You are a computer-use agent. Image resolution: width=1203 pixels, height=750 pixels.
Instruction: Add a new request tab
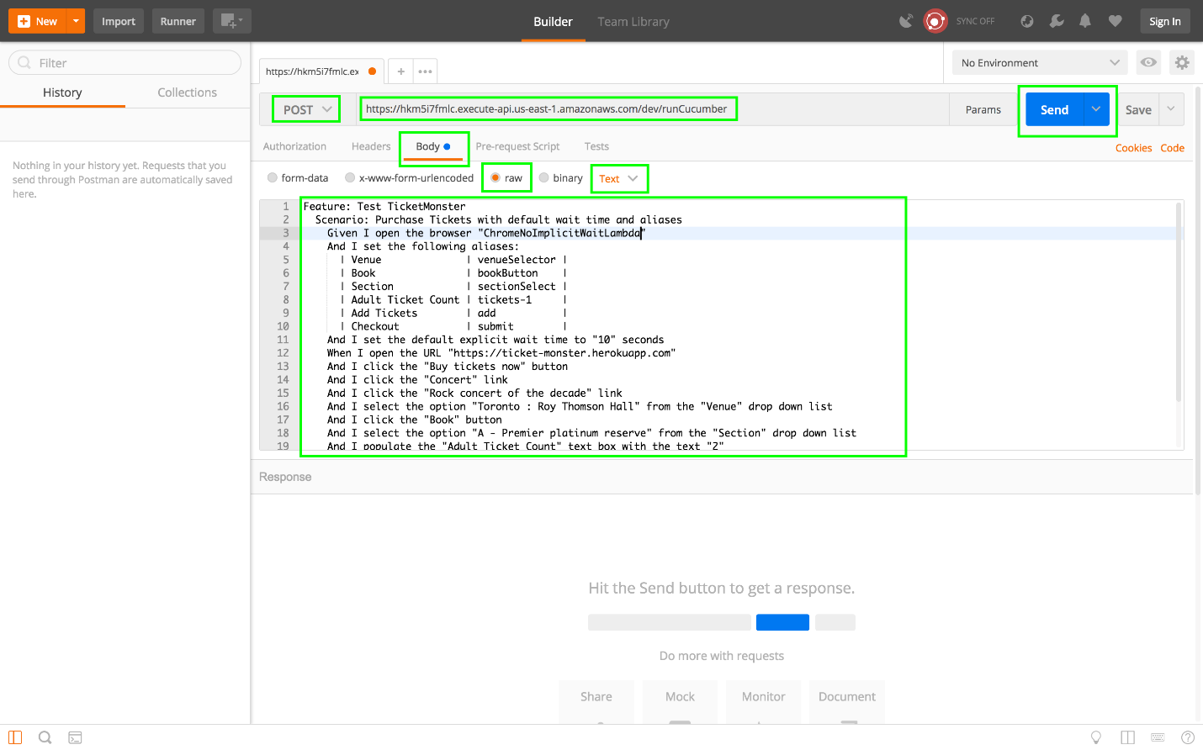pyautogui.click(x=401, y=71)
